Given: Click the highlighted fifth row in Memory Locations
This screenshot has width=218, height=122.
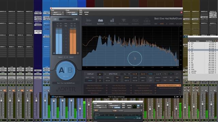Looking at the screenshot, I should pos(203,50).
